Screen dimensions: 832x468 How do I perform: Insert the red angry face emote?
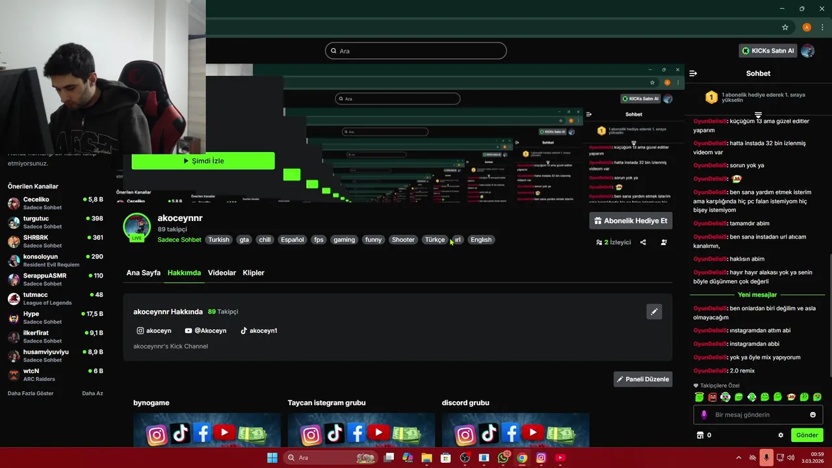pyautogui.click(x=712, y=396)
